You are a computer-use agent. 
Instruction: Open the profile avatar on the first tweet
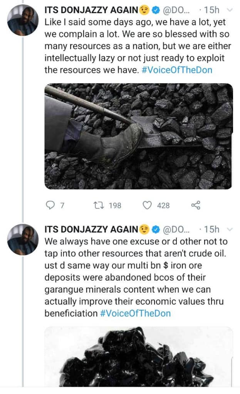click(x=22, y=20)
